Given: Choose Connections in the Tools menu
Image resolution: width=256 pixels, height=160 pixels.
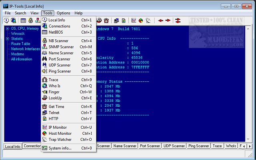Looking at the screenshot, I should tap(68, 26).
